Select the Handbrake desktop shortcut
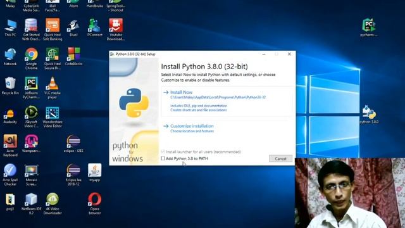 coord(94,4)
